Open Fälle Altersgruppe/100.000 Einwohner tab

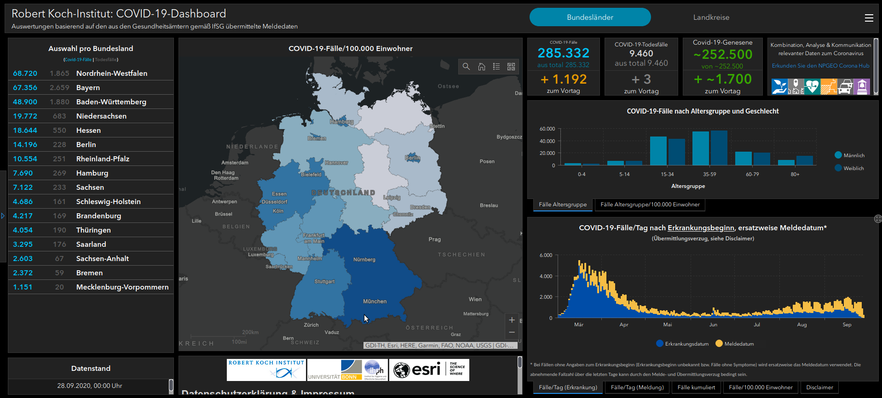tap(650, 205)
